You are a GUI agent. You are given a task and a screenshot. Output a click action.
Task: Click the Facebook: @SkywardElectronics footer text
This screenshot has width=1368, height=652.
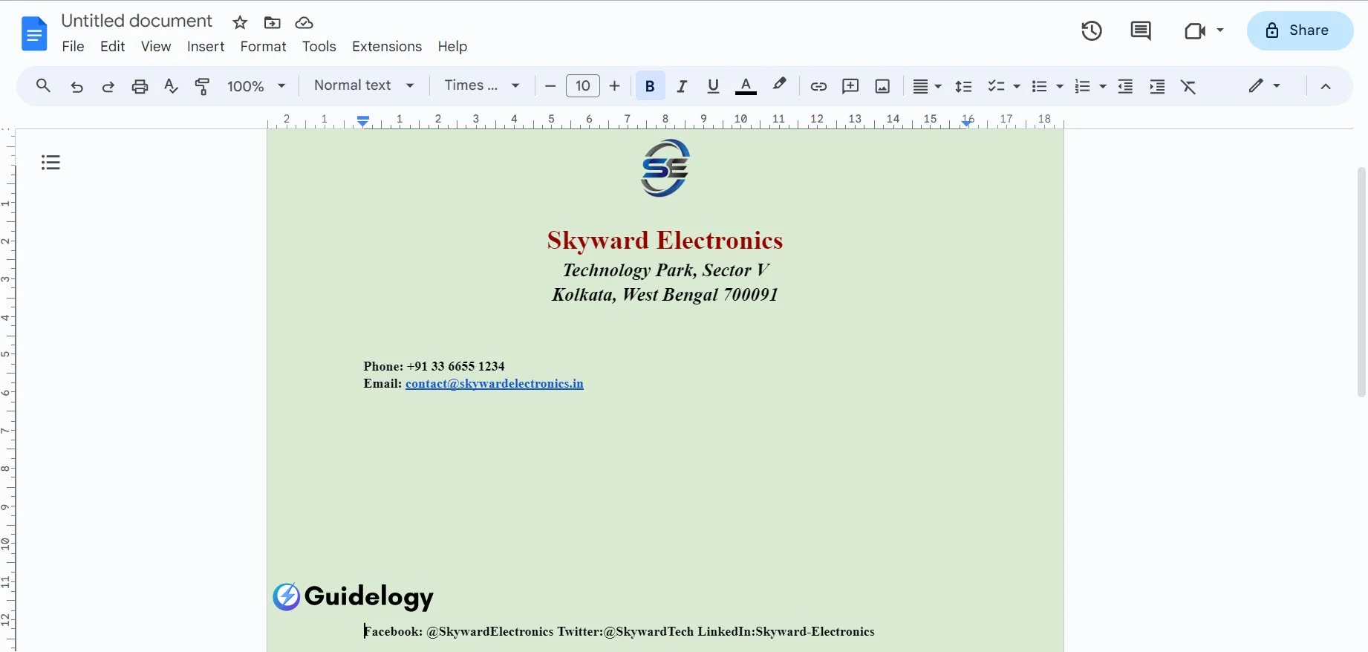tap(458, 631)
